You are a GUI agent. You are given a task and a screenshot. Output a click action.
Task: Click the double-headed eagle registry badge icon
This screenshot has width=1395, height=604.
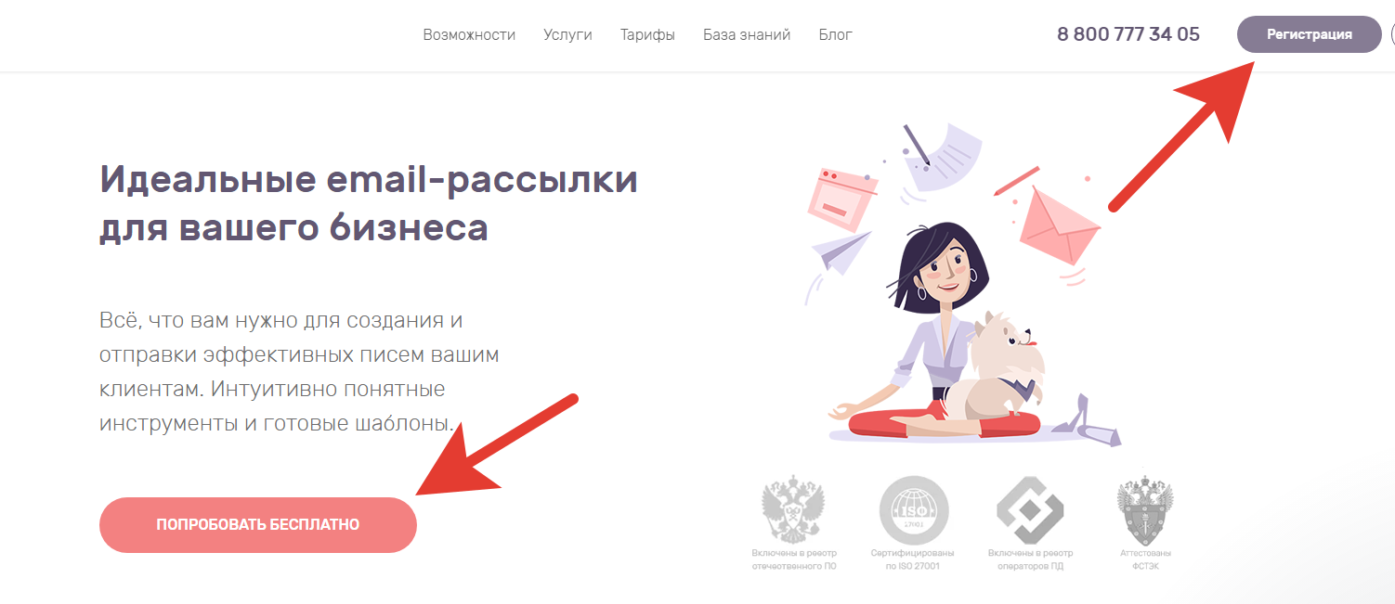tap(793, 508)
